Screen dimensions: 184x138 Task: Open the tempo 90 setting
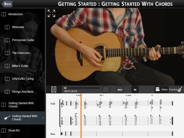135,90
